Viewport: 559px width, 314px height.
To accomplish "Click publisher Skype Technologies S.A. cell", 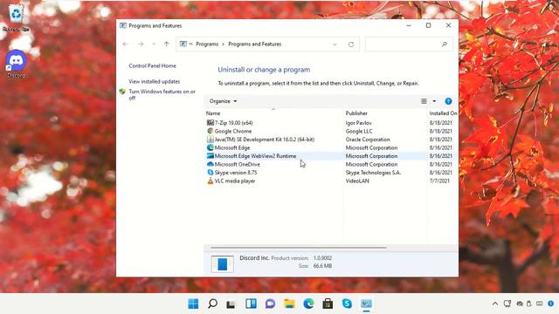I will coord(373,173).
